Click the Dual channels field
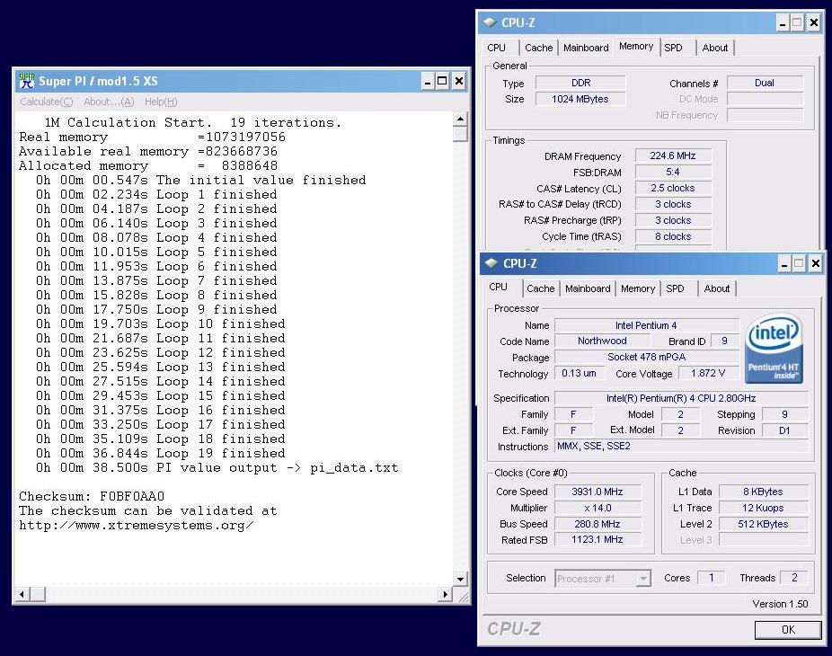The image size is (832, 656). coord(765,84)
